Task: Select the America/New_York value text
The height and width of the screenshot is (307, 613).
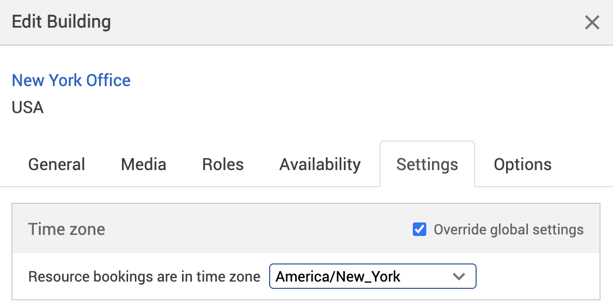Action: (x=337, y=276)
